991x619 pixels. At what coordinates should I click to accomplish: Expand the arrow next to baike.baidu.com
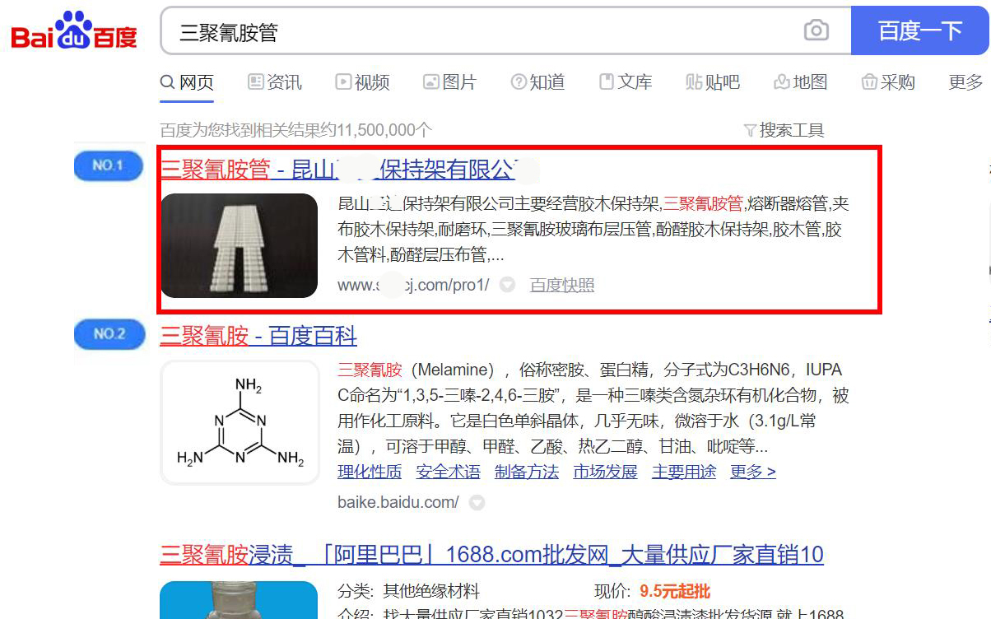477,502
